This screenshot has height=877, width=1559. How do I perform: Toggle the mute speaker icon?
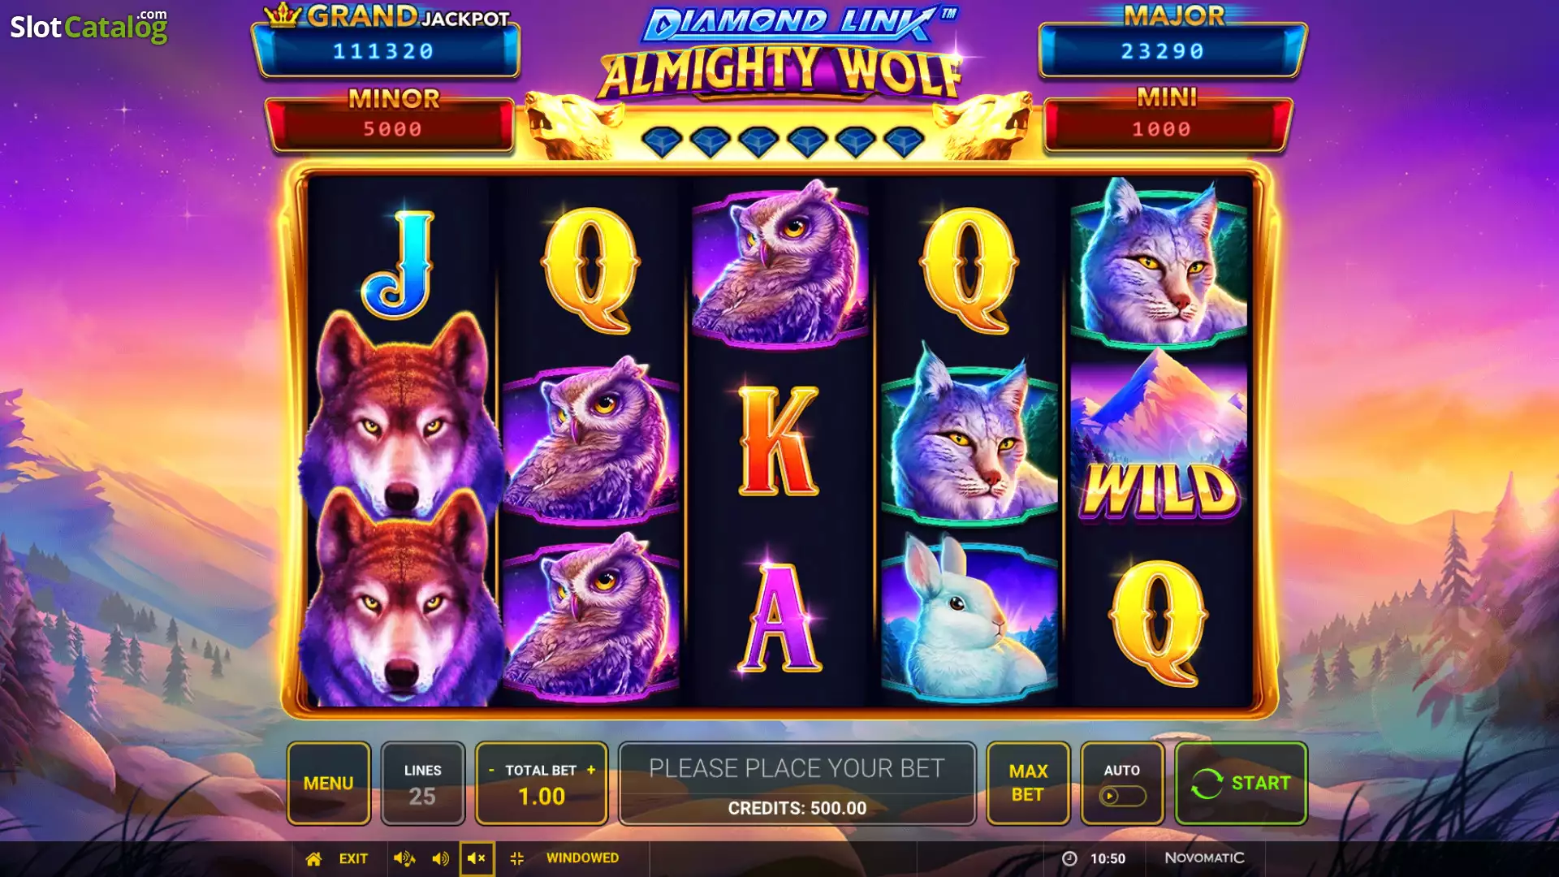477,858
